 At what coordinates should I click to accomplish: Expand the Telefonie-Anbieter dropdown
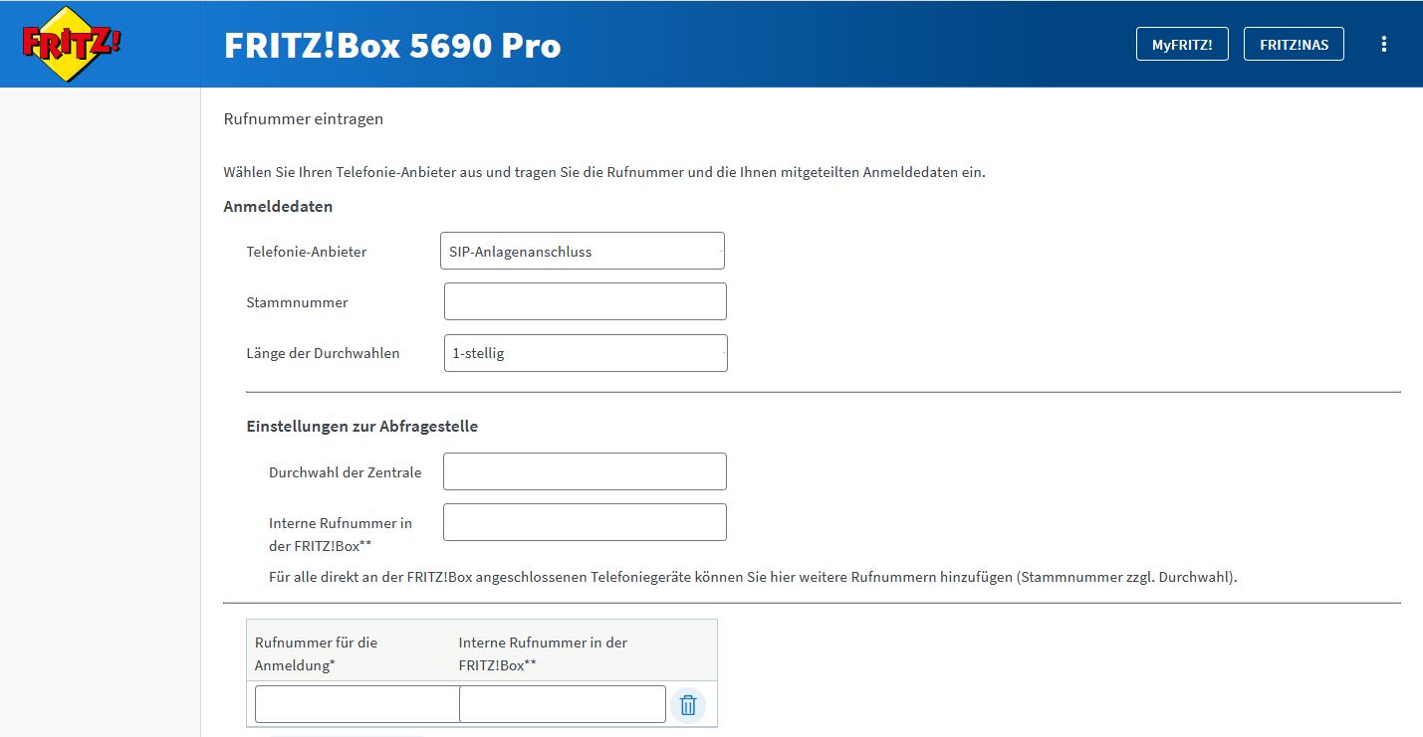[582, 252]
